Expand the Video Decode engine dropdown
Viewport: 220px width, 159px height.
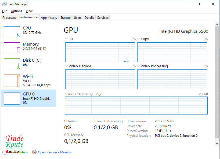(x=67, y=66)
